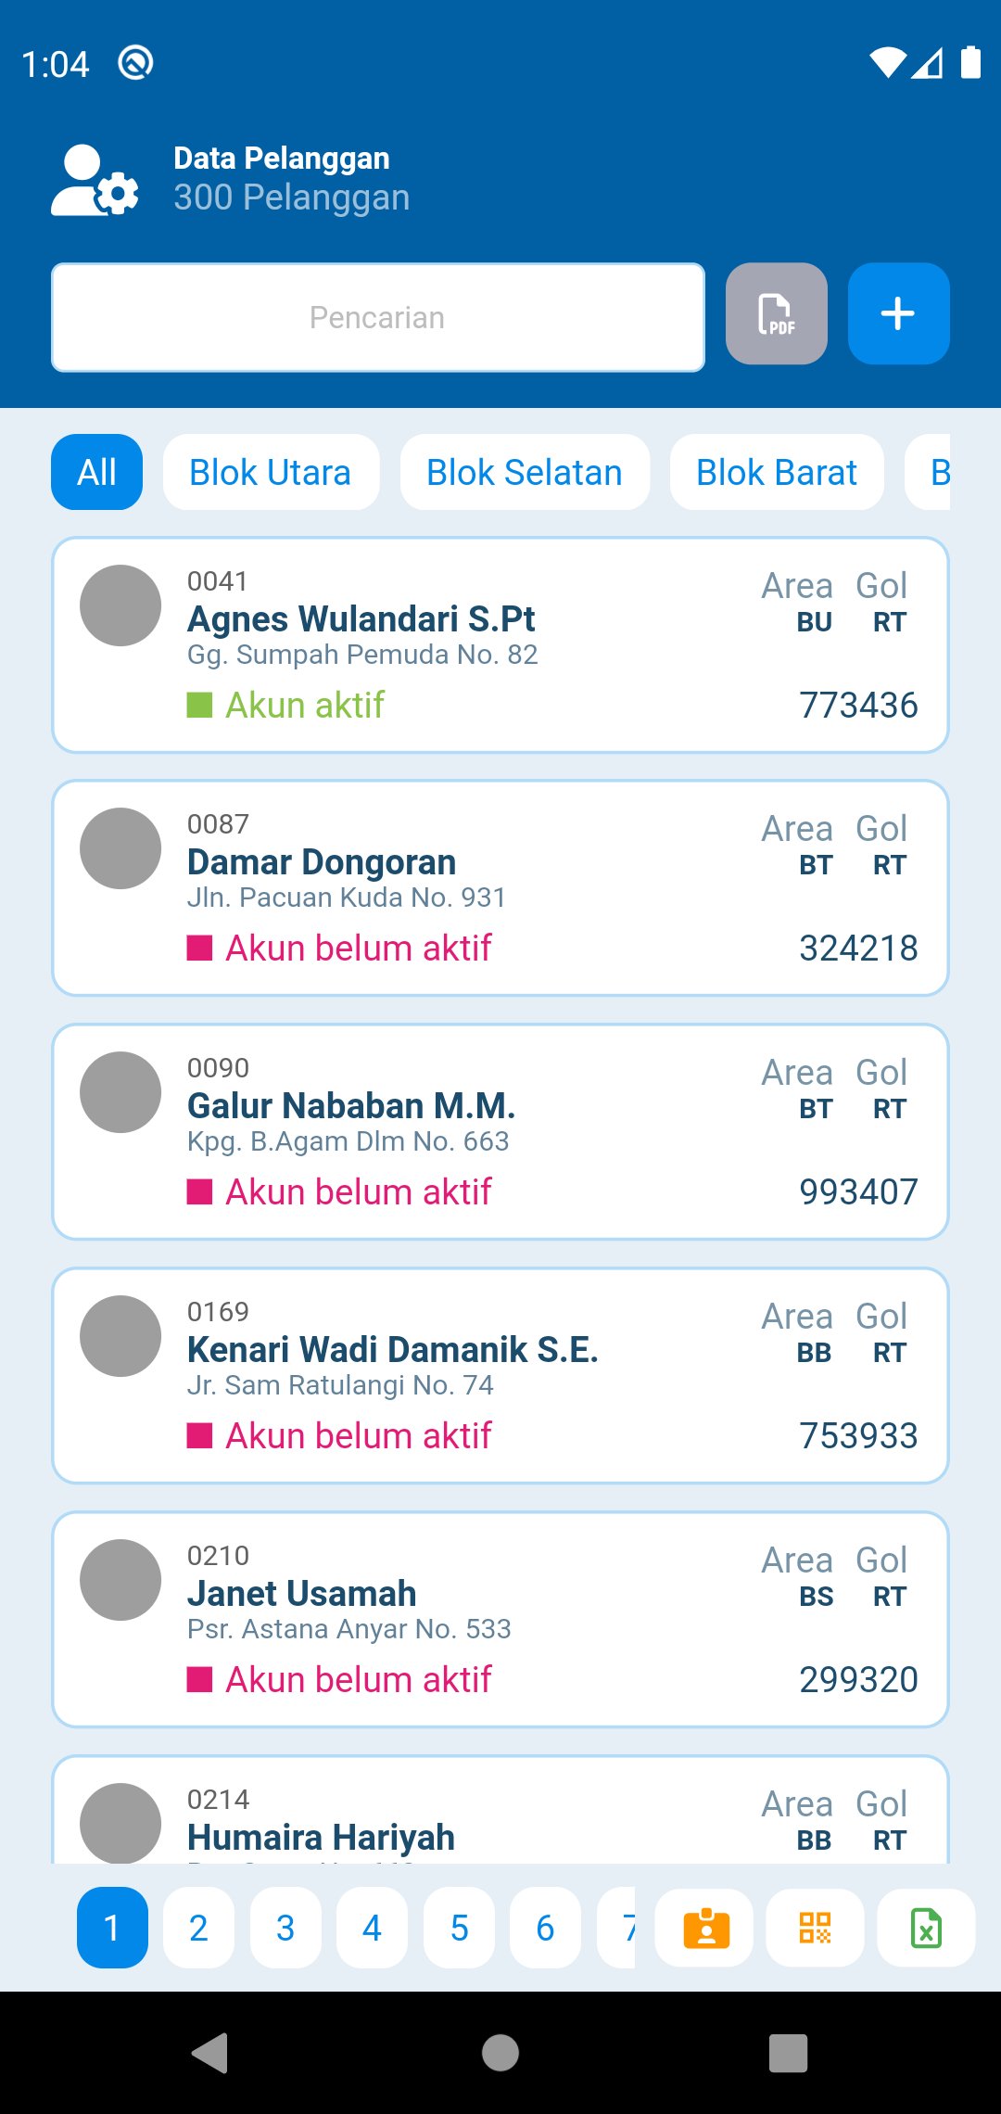
Task: Tap Agnes Wulandari's gray avatar circle
Action: click(x=120, y=605)
